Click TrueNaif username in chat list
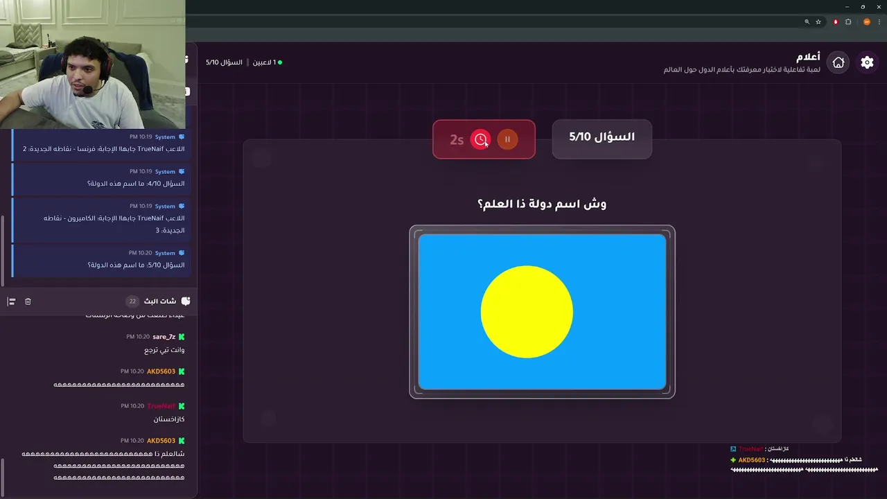The image size is (887, 499). 161,406
